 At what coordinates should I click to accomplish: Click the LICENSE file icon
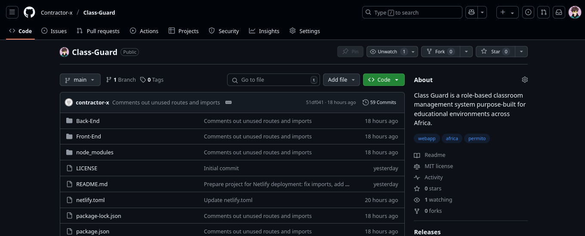coord(69,168)
